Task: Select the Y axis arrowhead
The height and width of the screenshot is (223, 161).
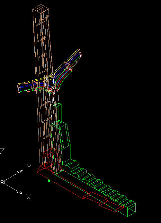Action: click(21, 171)
